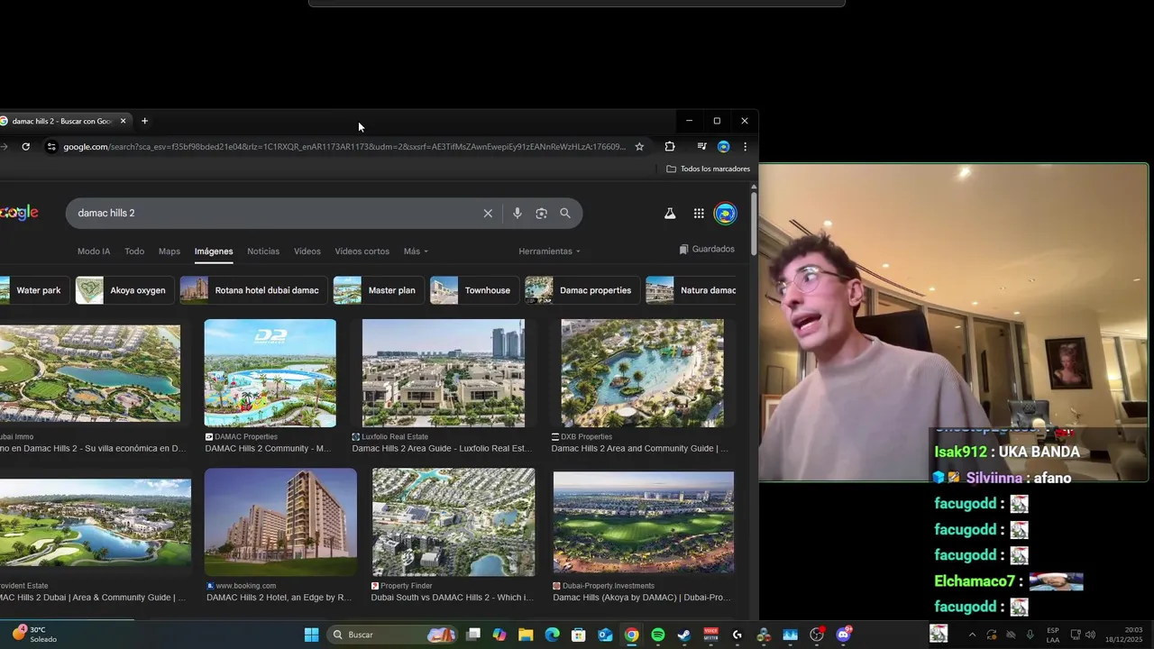Filter by the Damac properties chip
The height and width of the screenshot is (649, 1154).
pos(582,290)
